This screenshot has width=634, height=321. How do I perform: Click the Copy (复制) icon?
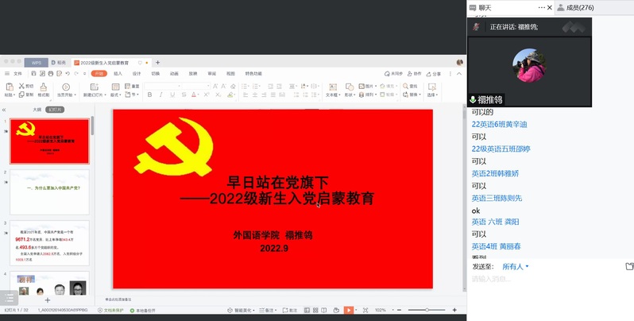(x=21, y=95)
